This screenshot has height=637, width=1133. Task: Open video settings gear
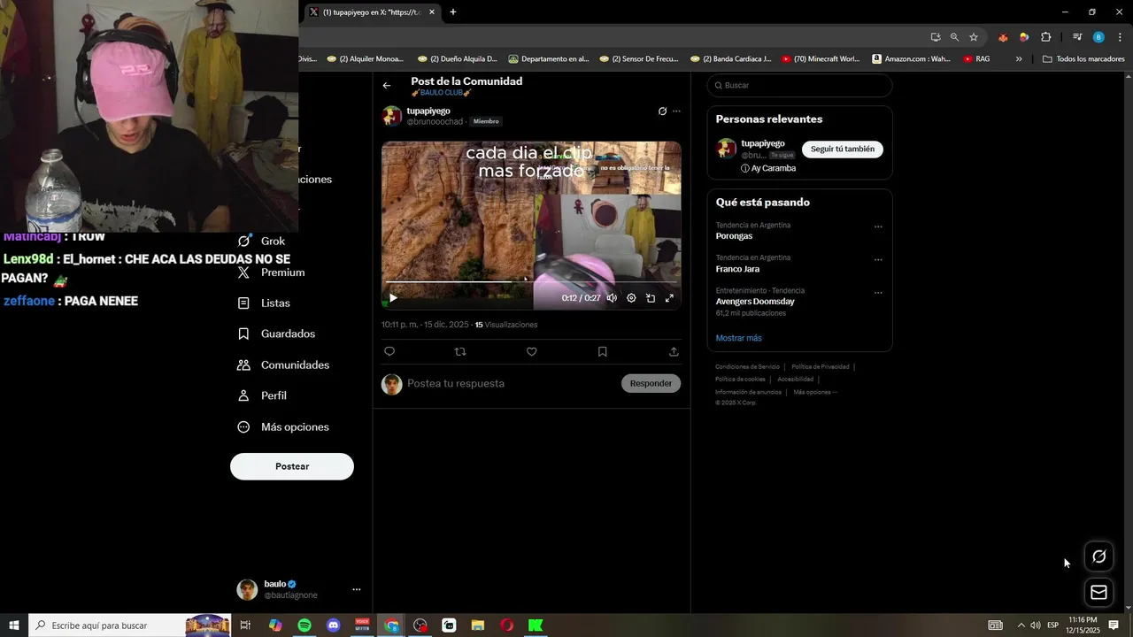click(631, 298)
